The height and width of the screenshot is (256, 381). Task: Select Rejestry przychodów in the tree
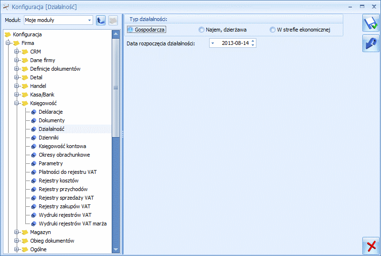63,189
